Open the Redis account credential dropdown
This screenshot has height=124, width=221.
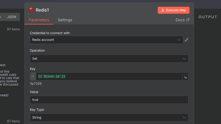click(x=106, y=40)
